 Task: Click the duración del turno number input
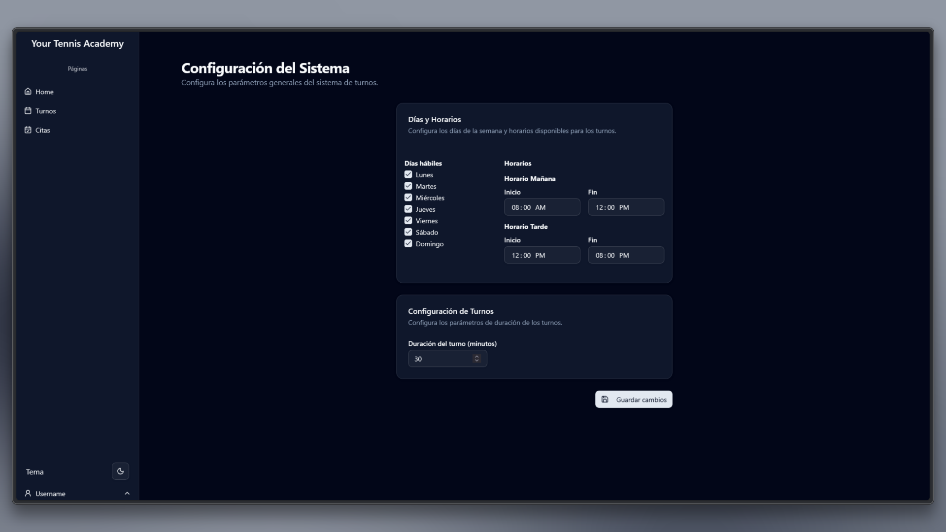441,359
